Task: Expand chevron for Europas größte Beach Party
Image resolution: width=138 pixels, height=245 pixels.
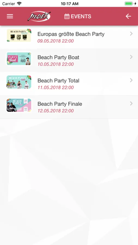Action: (x=131, y=33)
